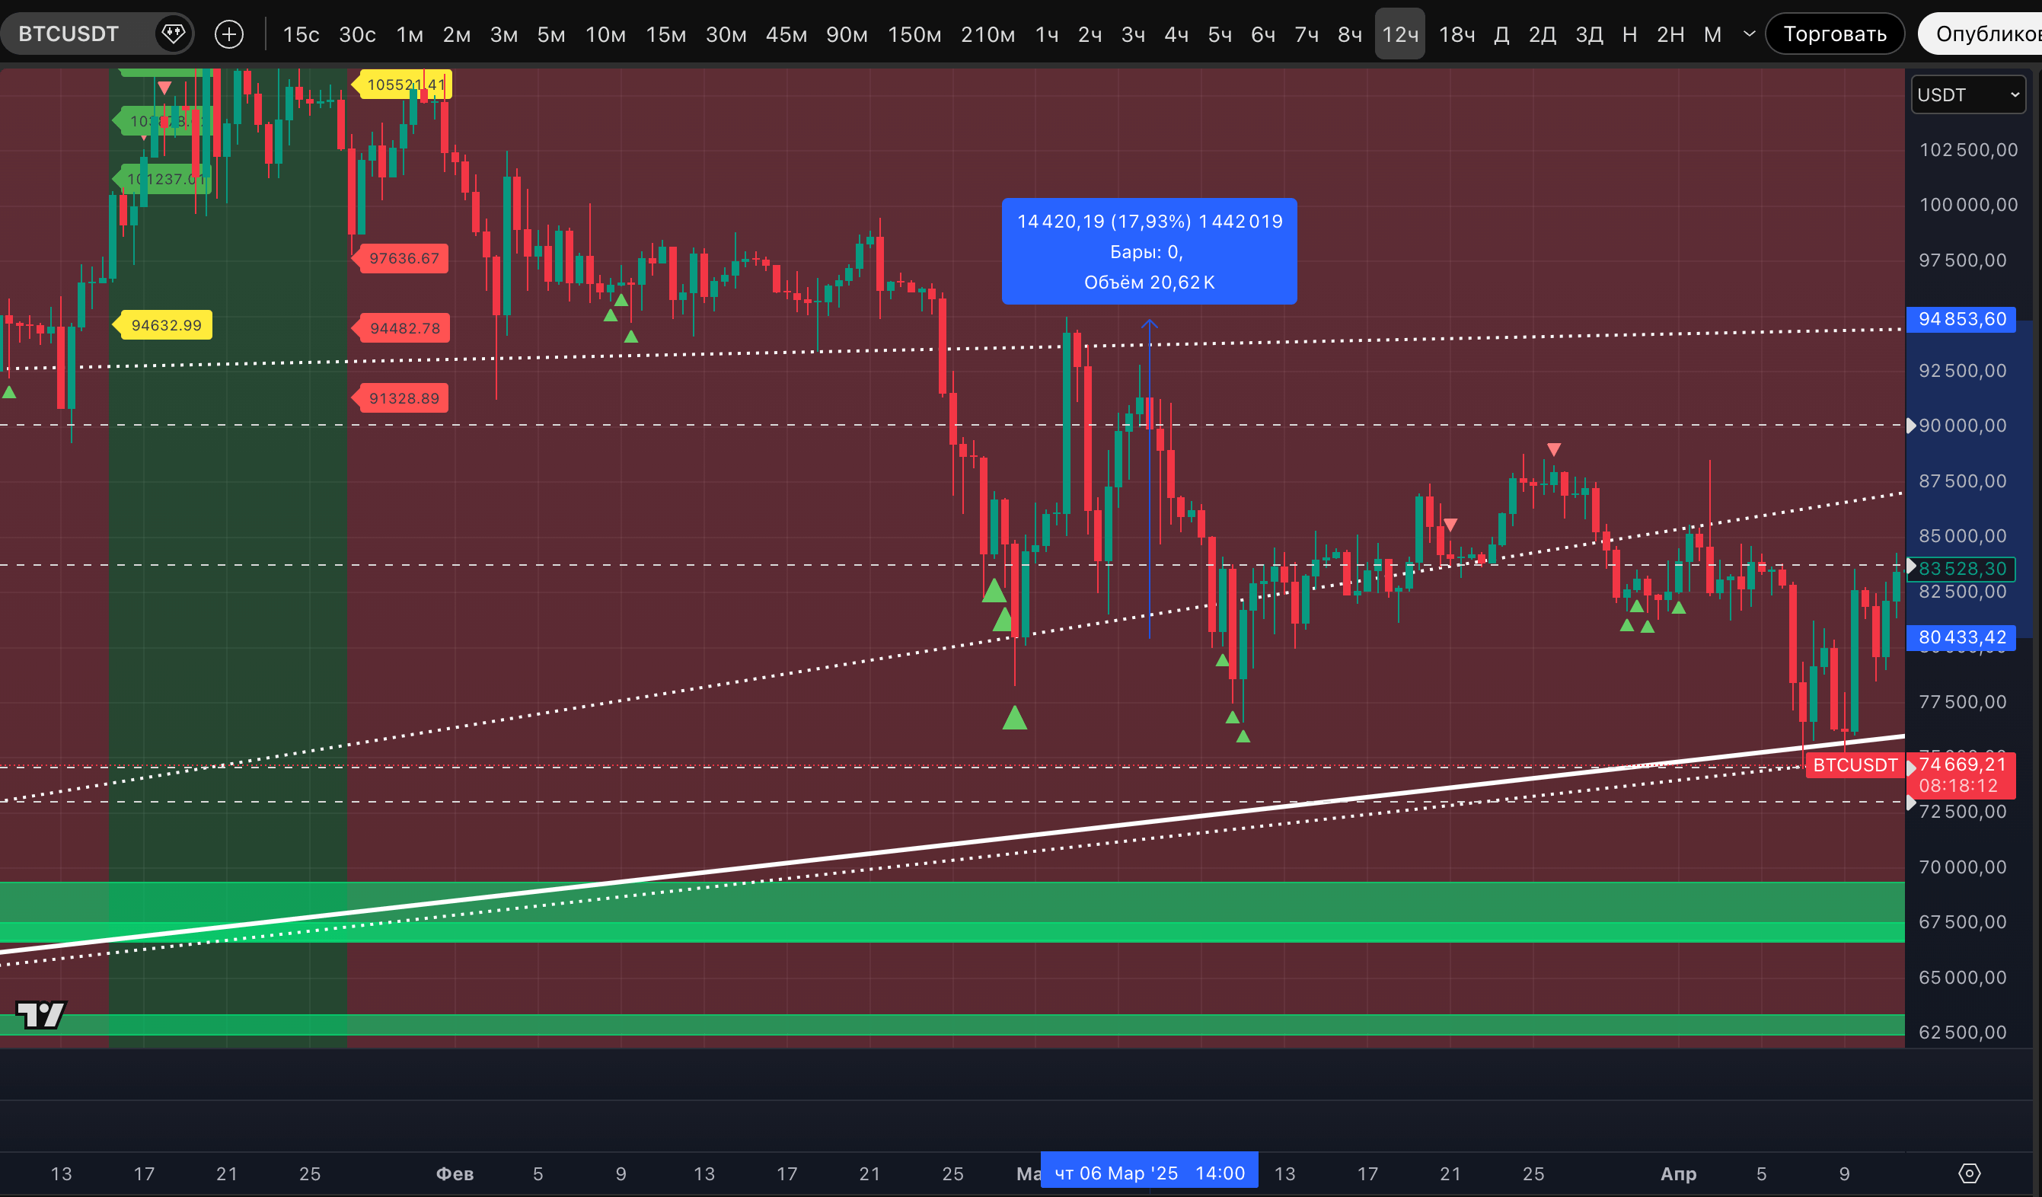
Task: Click the blue measurement info box
Action: (1149, 251)
